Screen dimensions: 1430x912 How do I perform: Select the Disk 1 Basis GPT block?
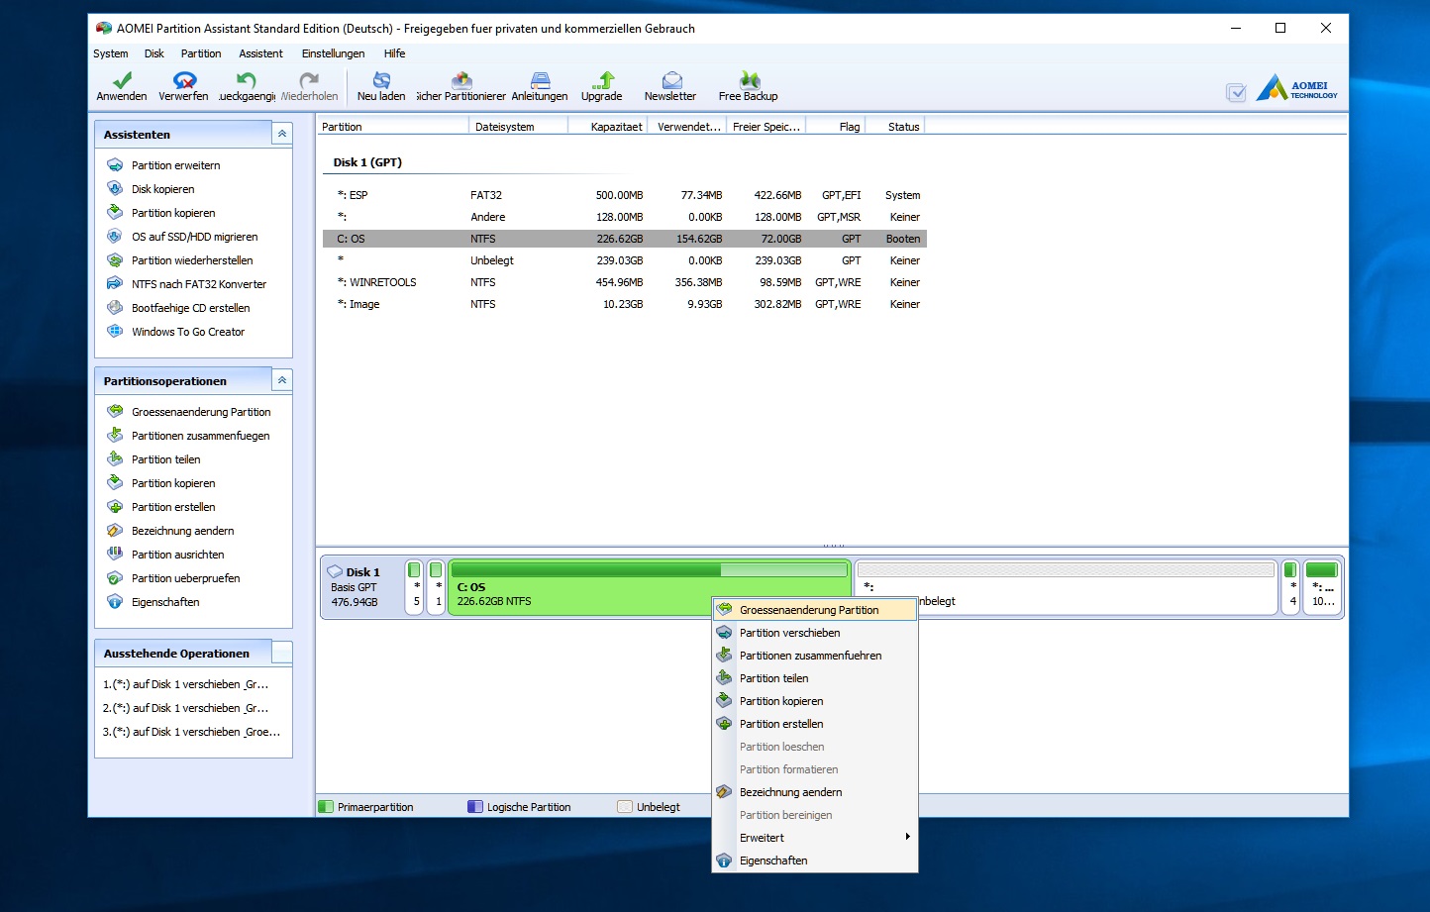point(361,586)
